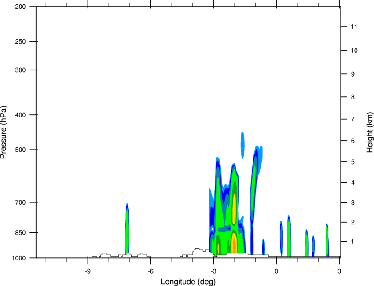374x286 pixels.
Task: Click the 300 pressure tick label
Action: coord(20,70)
